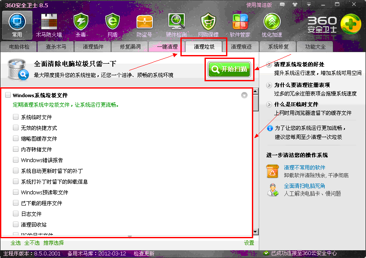366x258 pixels.
Task: Switch to 查杀木马 tab
Action: point(56,46)
